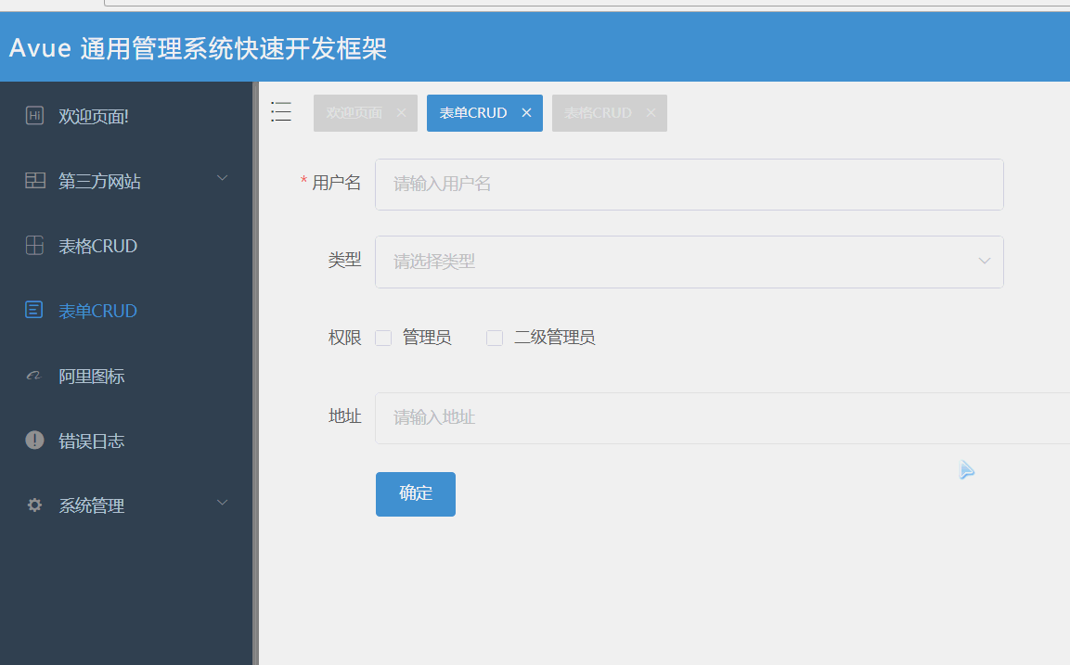The height and width of the screenshot is (665, 1070).
Task: Close the 欢迎页面 tab
Action: pyautogui.click(x=401, y=112)
